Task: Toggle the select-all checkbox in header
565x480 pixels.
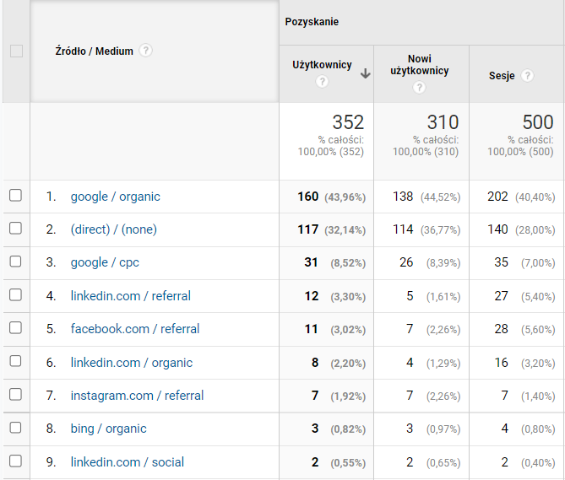Action: (x=16, y=51)
